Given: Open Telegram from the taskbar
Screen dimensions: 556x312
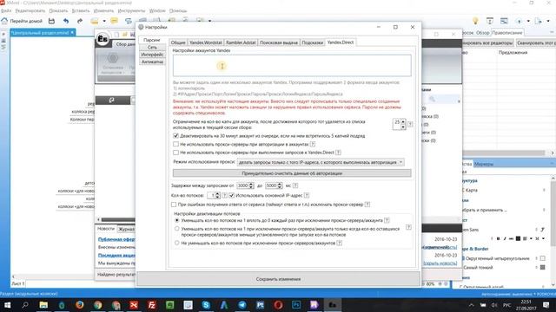Looking at the screenshot, I should click(242, 305).
